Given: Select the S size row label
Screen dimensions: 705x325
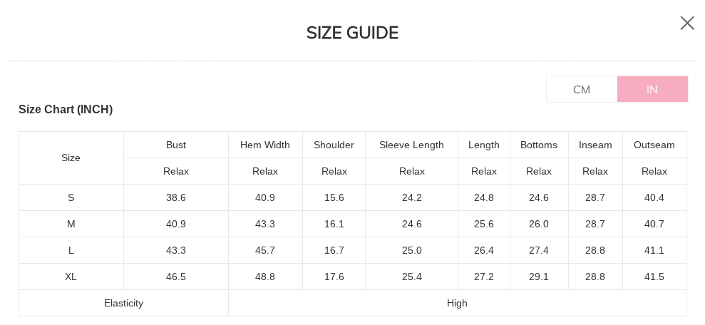Looking at the screenshot, I should click(71, 197).
